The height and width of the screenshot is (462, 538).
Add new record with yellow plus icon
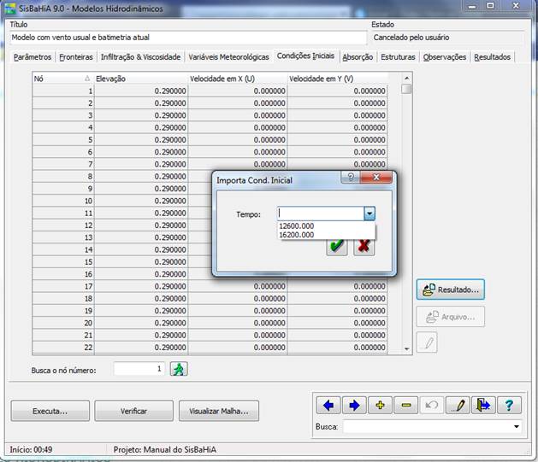[x=380, y=405]
